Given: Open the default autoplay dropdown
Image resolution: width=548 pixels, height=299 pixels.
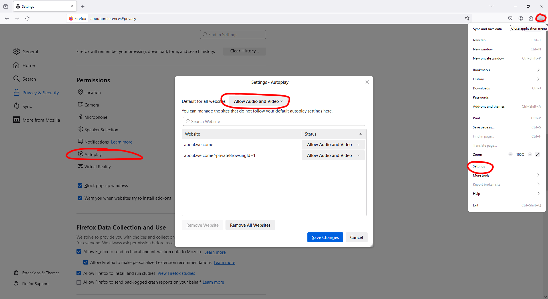Looking at the screenshot, I should [258, 101].
